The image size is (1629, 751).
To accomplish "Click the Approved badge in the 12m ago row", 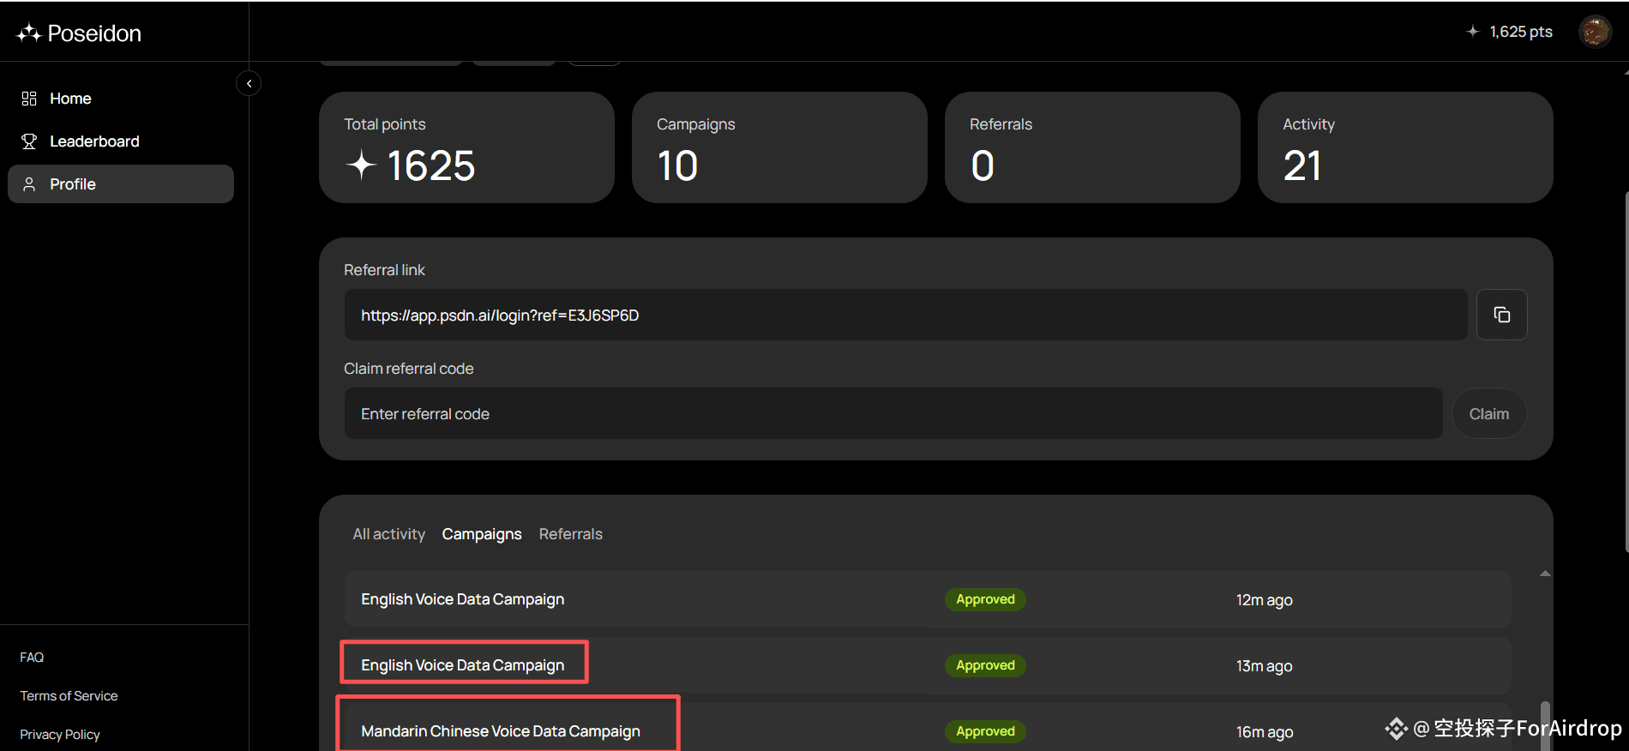I will click(x=985, y=599).
